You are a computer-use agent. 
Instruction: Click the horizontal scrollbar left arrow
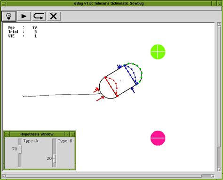4,176
